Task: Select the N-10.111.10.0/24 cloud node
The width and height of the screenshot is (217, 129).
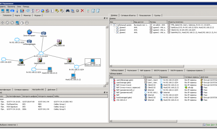Action: (x=41, y=53)
